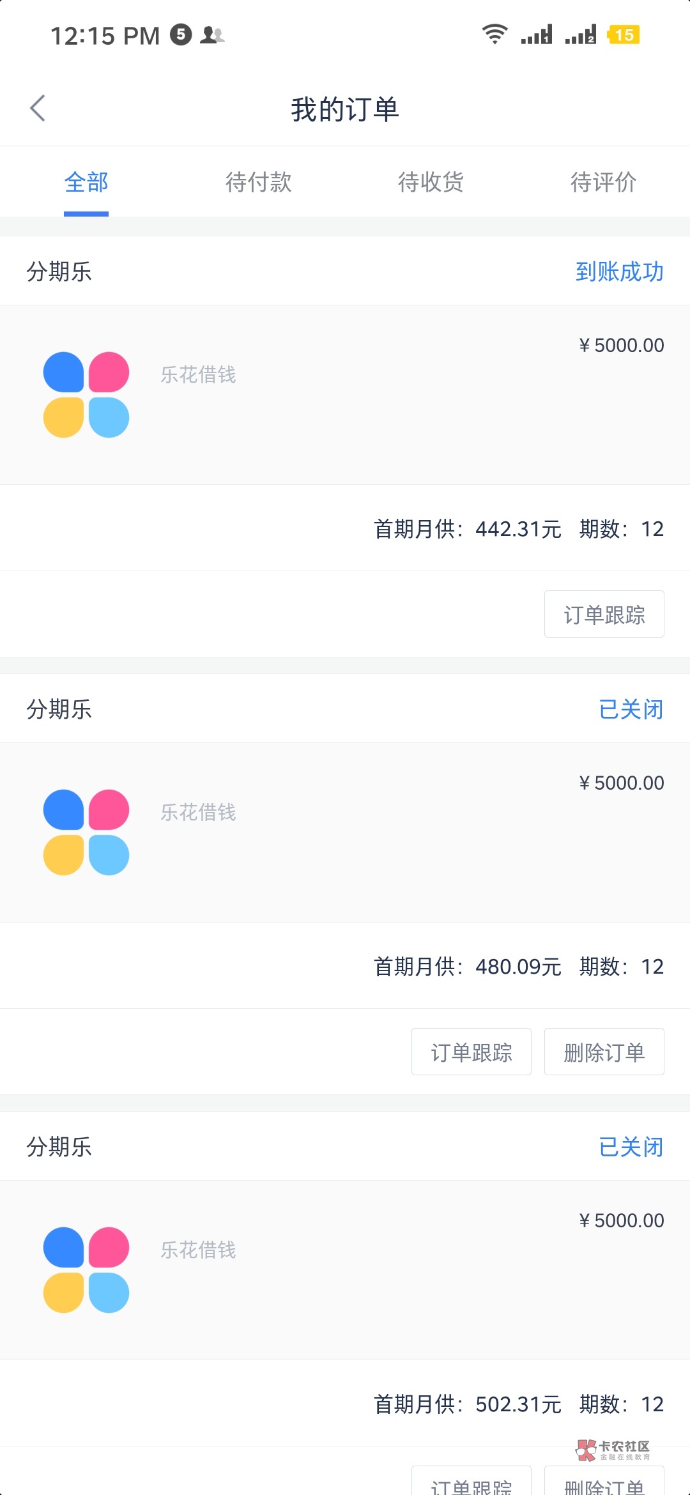690x1495 pixels.
Task: Open the 待收货 tab
Action: (x=431, y=182)
